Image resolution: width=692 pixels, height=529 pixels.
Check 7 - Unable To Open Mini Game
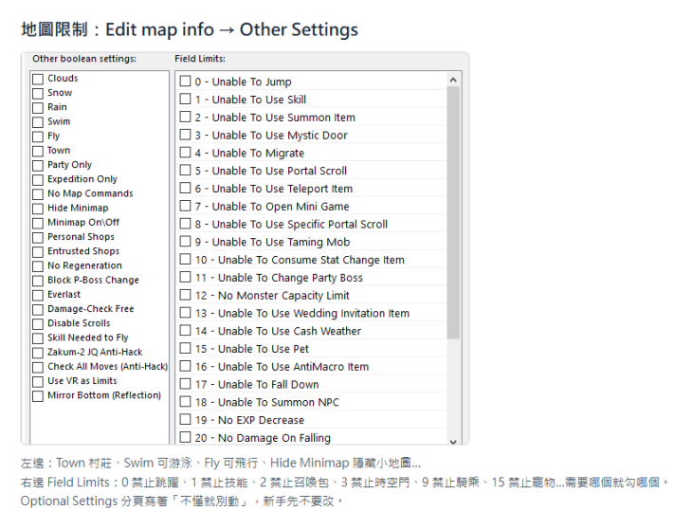click(186, 206)
